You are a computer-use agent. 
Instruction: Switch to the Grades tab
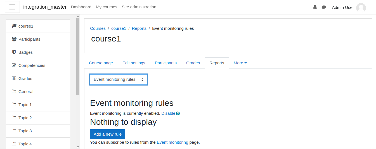193,63
